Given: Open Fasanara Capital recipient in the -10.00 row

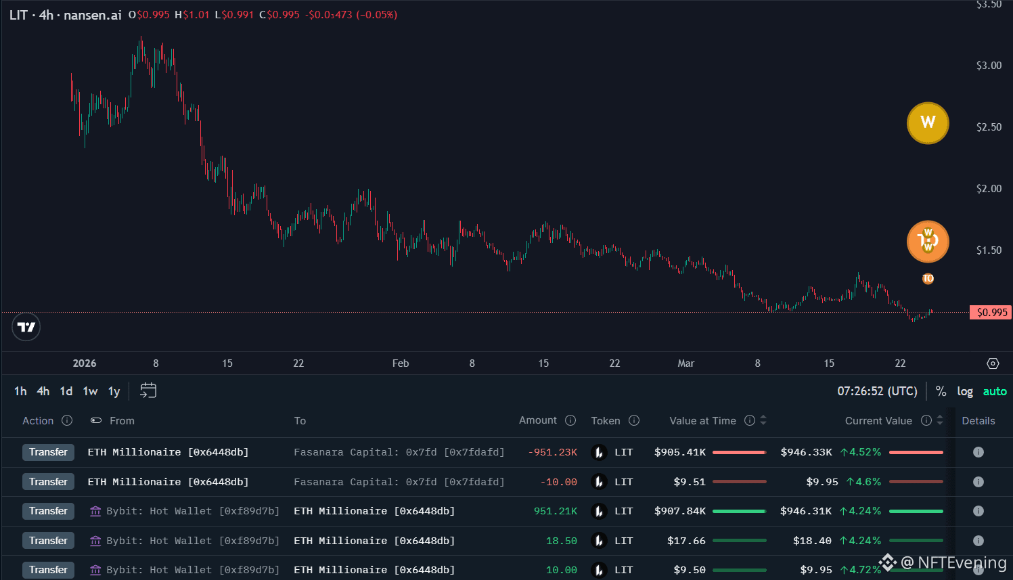Looking at the screenshot, I should click(x=399, y=482).
